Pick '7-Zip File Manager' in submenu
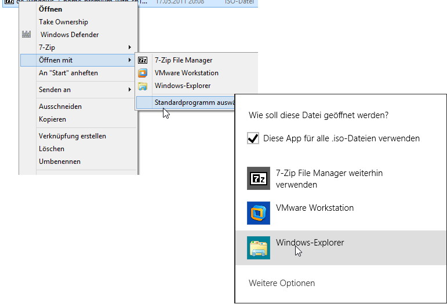The image size is (447, 304). tap(183, 60)
